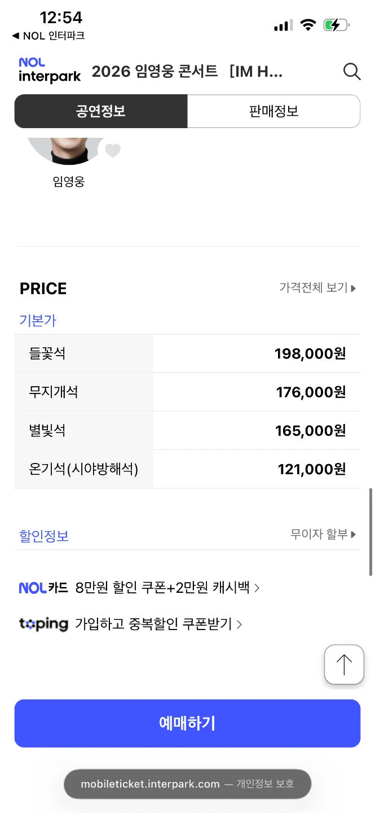Click the page scrollbar on right edge
Screen dimensions: 375x813
[x=370, y=531]
